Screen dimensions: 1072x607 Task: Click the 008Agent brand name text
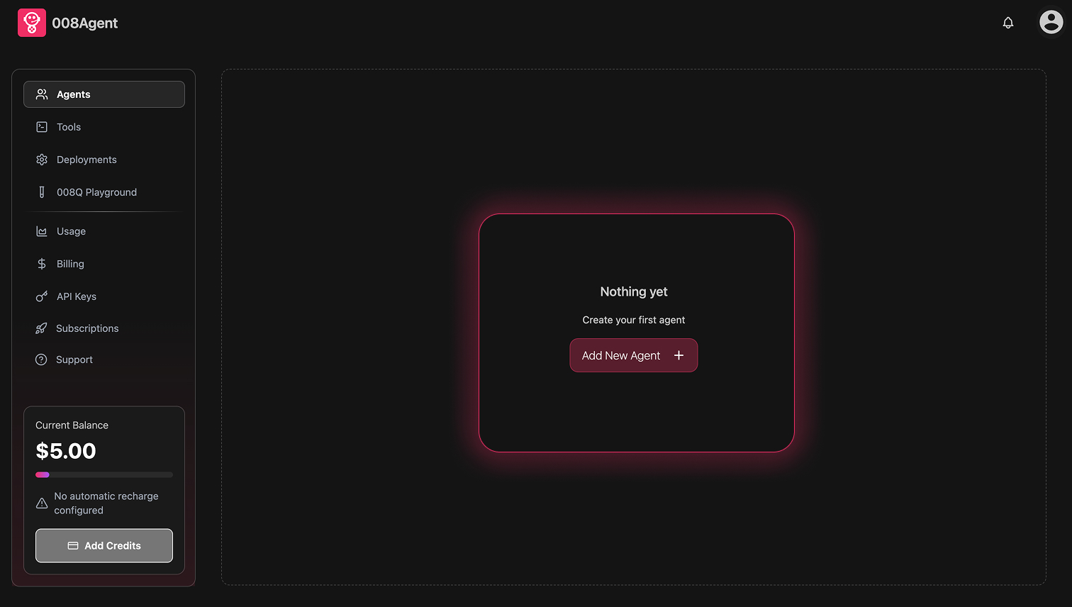[85, 23]
